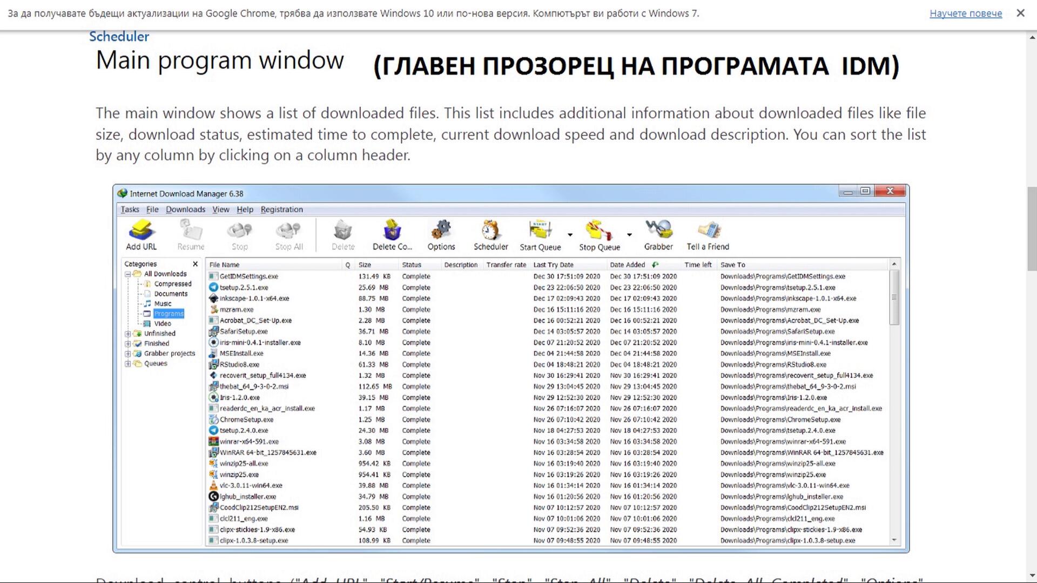Click the Stop Queue icon
This screenshot has width=1037, height=583.
[x=599, y=230]
